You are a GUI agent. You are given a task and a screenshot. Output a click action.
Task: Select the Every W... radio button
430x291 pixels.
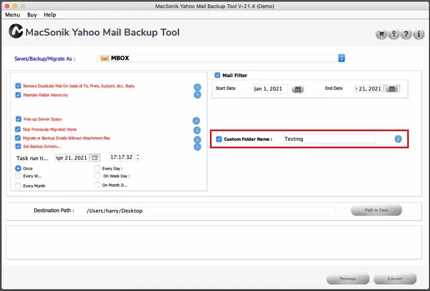(18, 176)
